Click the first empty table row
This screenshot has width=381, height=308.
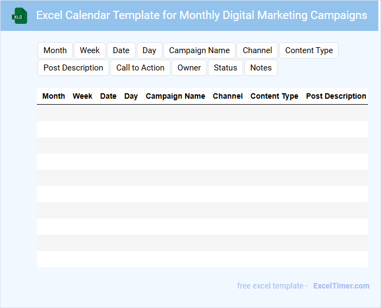[202, 113]
